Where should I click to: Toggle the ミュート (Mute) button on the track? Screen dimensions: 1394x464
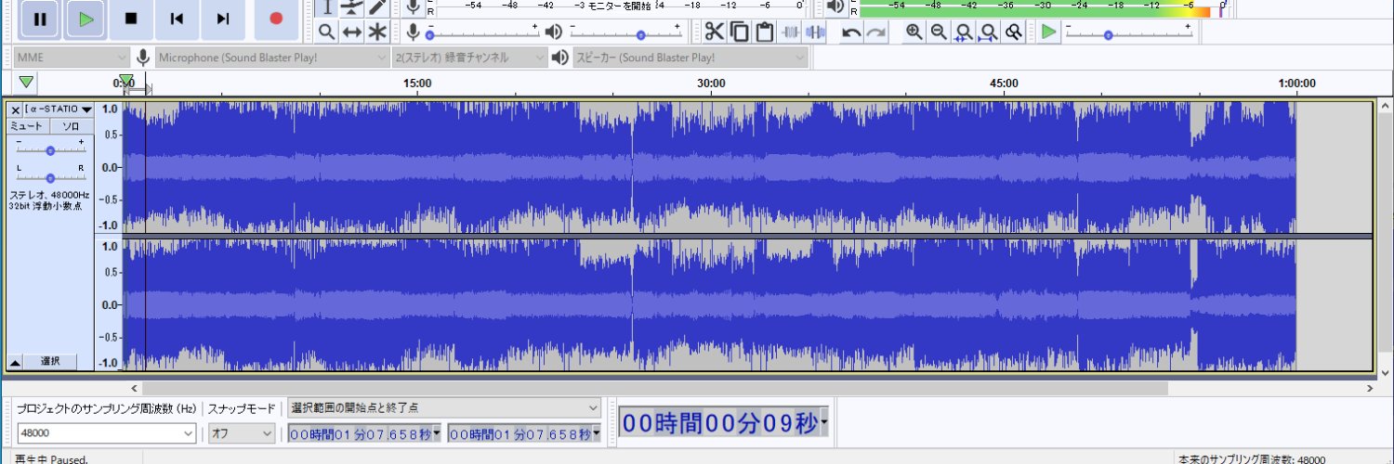point(27,126)
